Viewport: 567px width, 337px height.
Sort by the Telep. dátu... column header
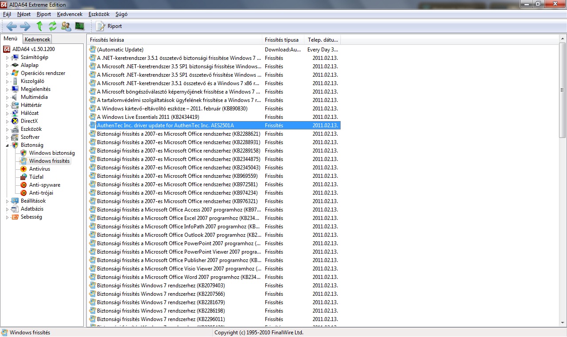tap(322, 40)
